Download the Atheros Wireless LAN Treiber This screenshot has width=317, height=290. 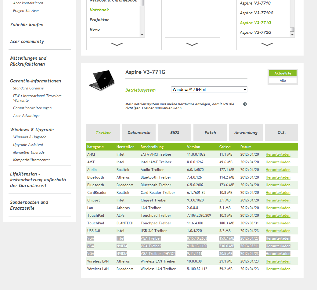[x=278, y=261]
